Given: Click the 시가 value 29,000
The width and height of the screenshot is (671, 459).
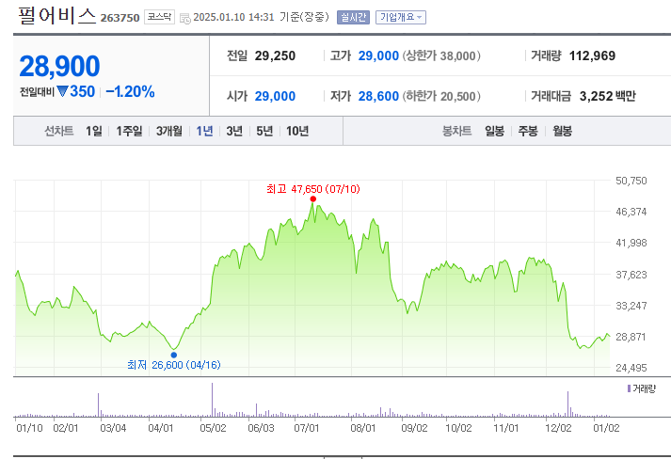Looking at the screenshot, I should pyautogui.click(x=275, y=96).
